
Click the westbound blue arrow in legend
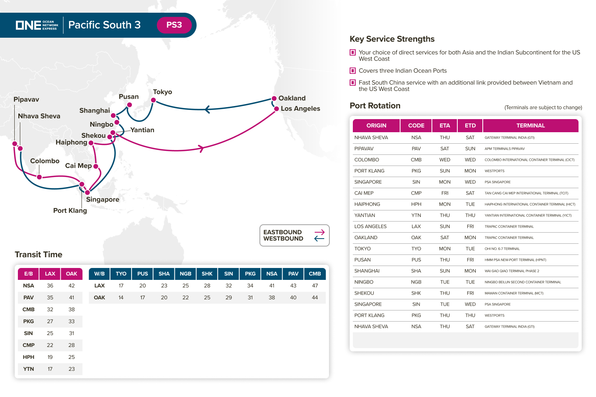click(x=319, y=239)
